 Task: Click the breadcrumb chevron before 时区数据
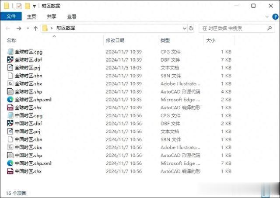[52, 28]
